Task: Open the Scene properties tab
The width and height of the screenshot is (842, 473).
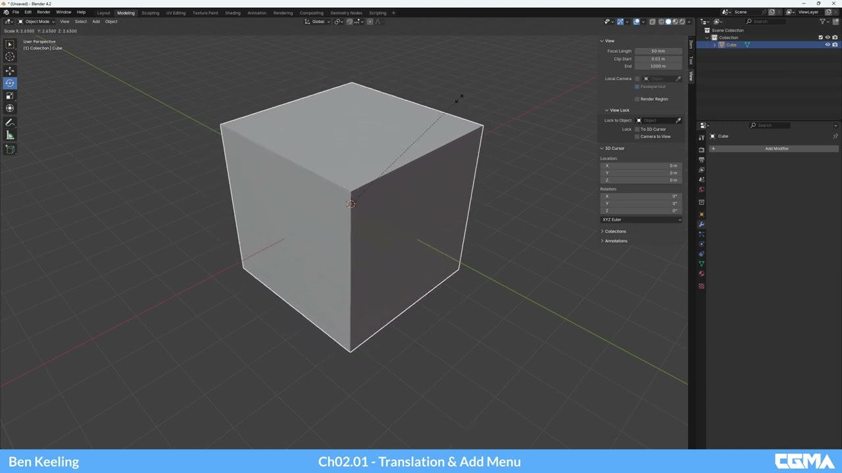Action: 701,179
